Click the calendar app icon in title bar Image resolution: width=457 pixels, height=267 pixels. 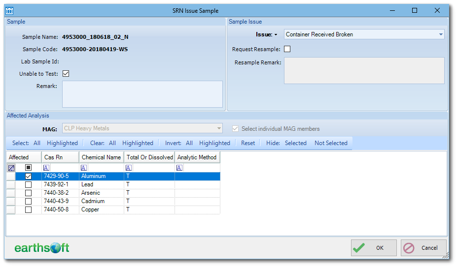9,11
